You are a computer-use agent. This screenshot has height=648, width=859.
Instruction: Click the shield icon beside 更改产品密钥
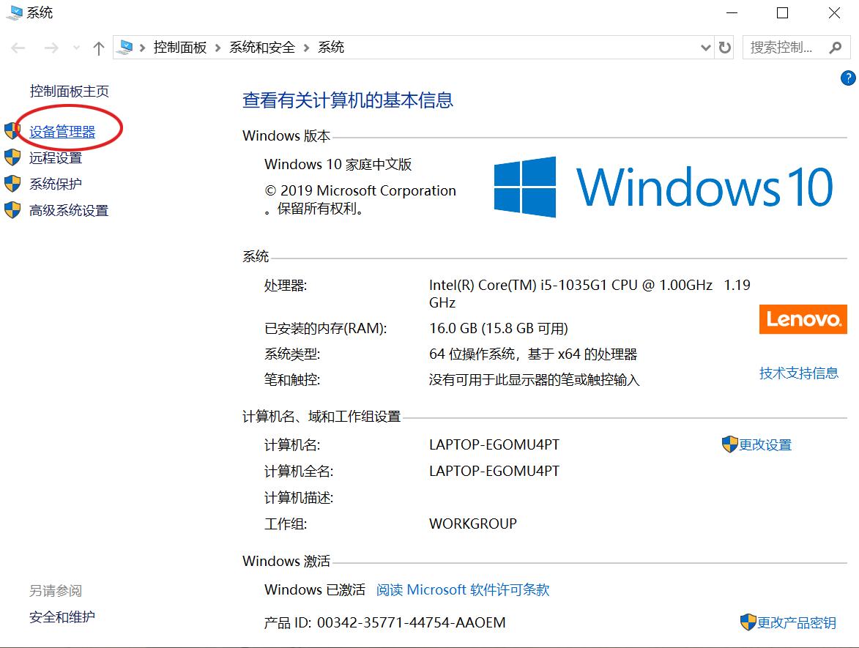(748, 623)
